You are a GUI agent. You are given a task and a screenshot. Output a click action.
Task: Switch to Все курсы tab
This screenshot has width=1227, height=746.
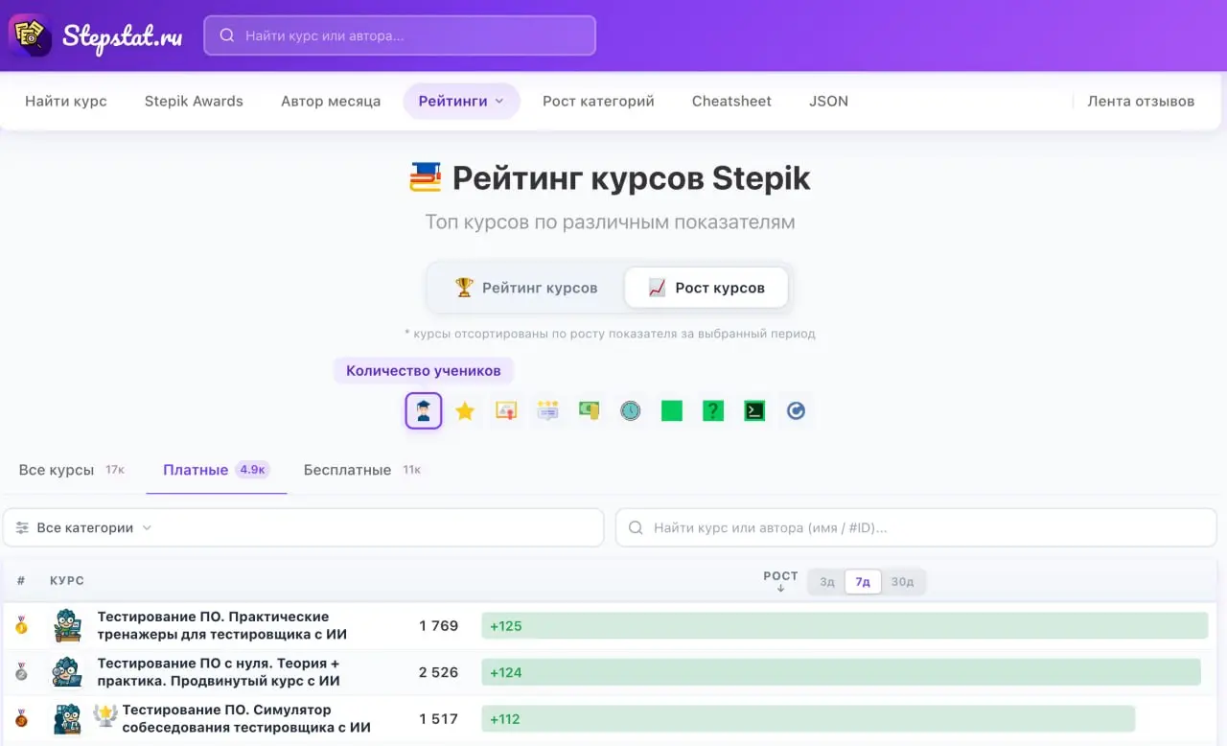point(72,470)
